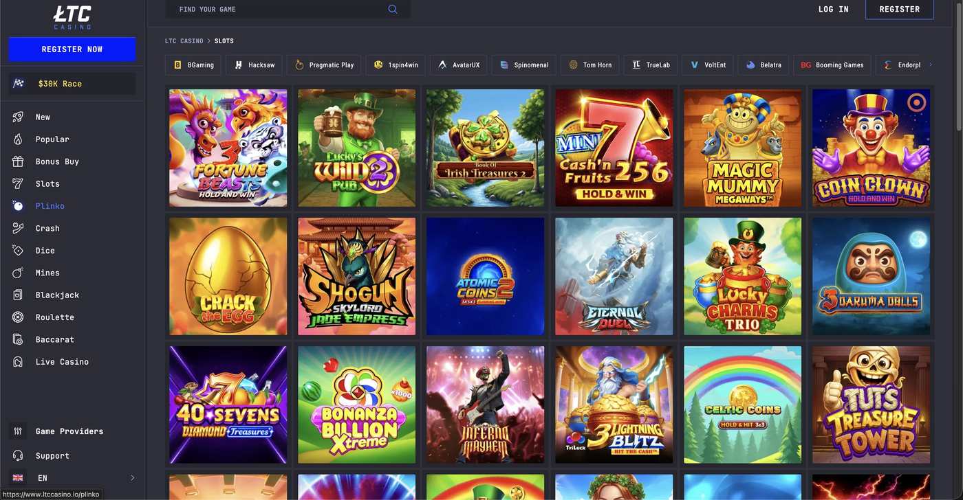Open the Atomic Coins 2 game

coord(486,276)
